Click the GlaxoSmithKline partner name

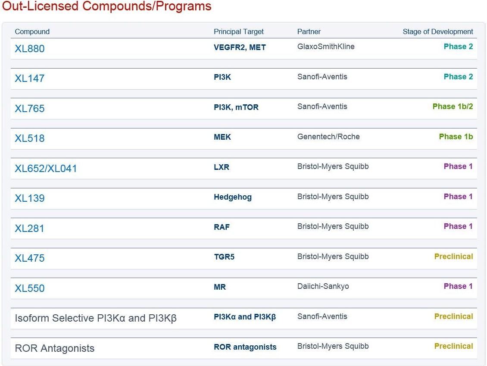point(326,47)
